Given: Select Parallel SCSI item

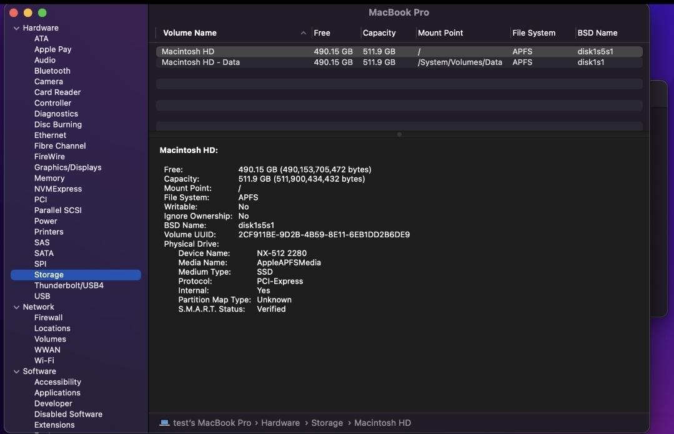Looking at the screenshot, I should click(x=57, y=210).
